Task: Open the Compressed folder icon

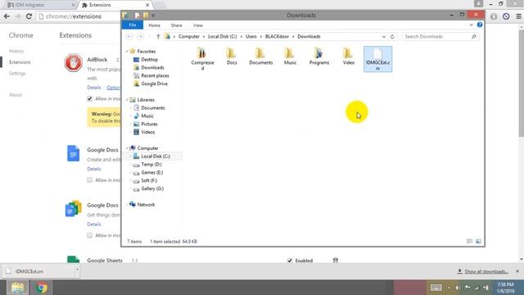Action: 202,53
